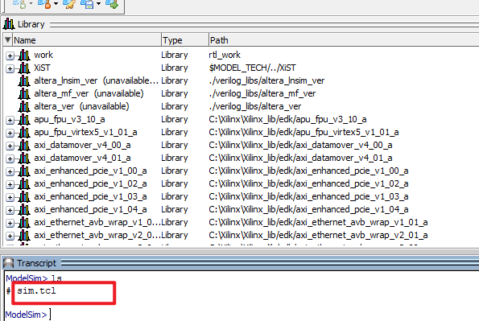479x321 pixels.
Task: Click the altera_mf_ver library icon
Action: tap(24, 93)
